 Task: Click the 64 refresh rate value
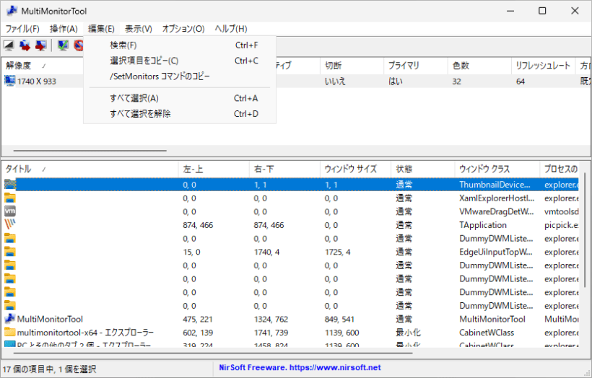point(521,82)
